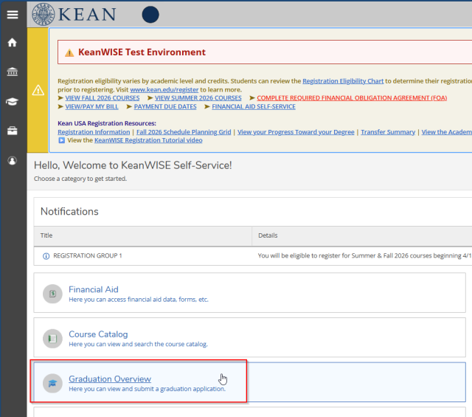472x417 pixels.
Task: Open the user profile icon in sidebar
Action: point(13,161)
